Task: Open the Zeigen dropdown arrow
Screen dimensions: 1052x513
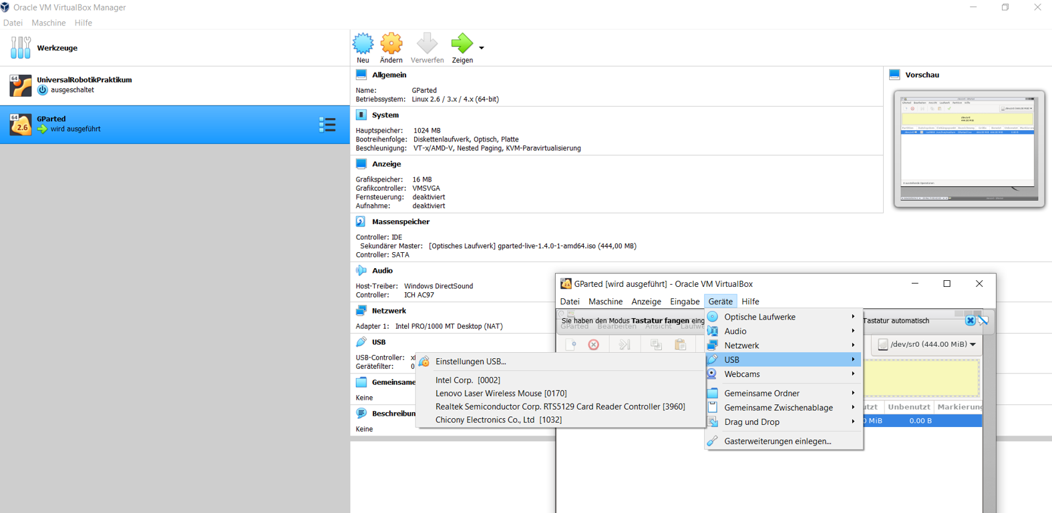Action: coord(482,48)
